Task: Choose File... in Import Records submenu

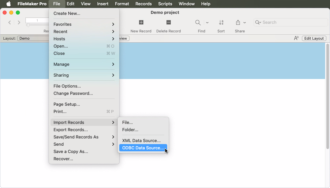Action: (143, 122)
